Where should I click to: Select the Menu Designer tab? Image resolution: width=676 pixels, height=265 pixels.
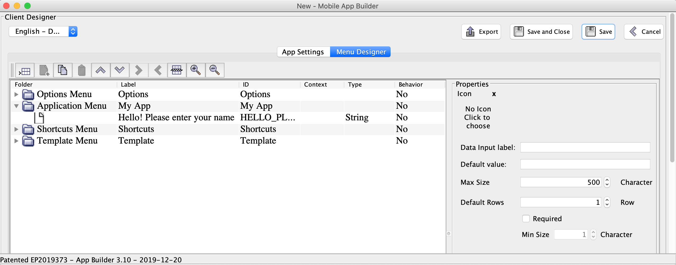pyautogui.click(x=361, y=52)
